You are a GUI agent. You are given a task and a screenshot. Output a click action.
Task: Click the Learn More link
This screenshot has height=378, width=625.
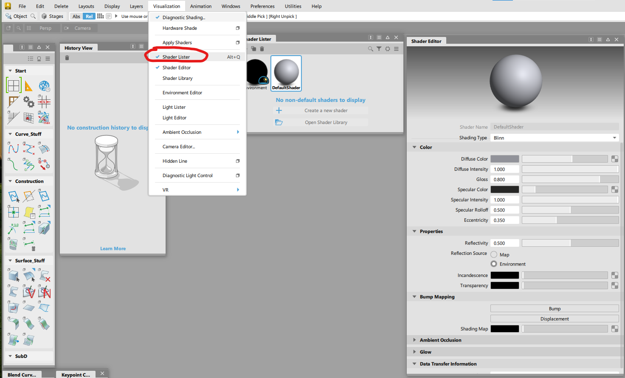click(113, 248)
